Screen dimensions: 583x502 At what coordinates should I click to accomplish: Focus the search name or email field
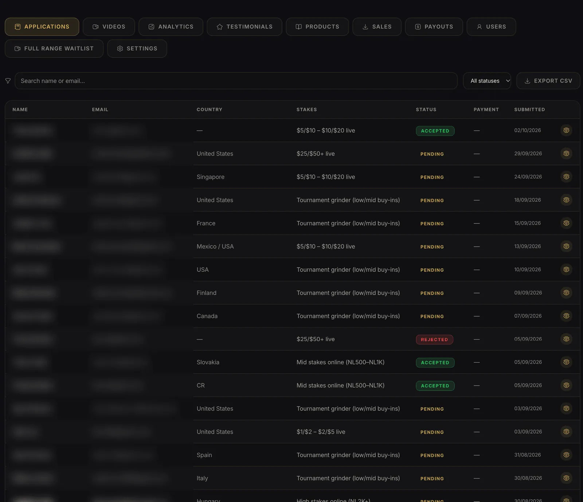pos(236,81)
